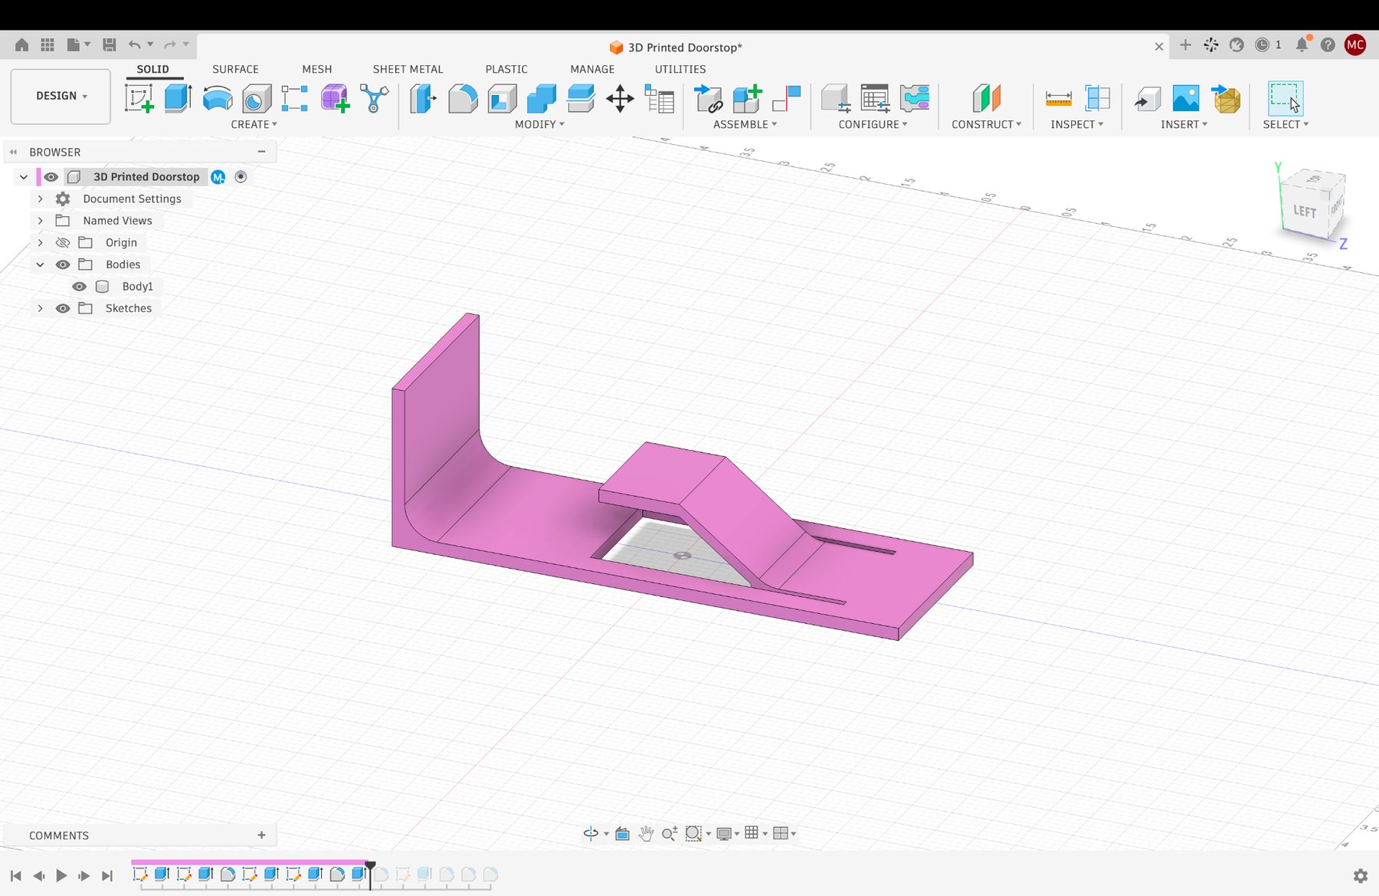The height and width of the screenshot is (896, 1379).
Task: Open the Home data panel icon
Action: (21, 45)
